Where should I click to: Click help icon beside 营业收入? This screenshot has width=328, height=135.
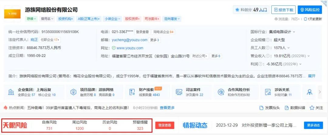268,56
